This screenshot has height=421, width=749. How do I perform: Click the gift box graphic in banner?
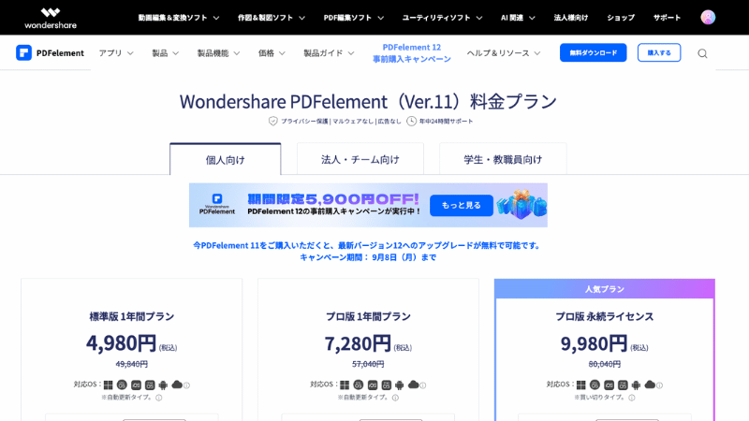click(x=521, y=204)
